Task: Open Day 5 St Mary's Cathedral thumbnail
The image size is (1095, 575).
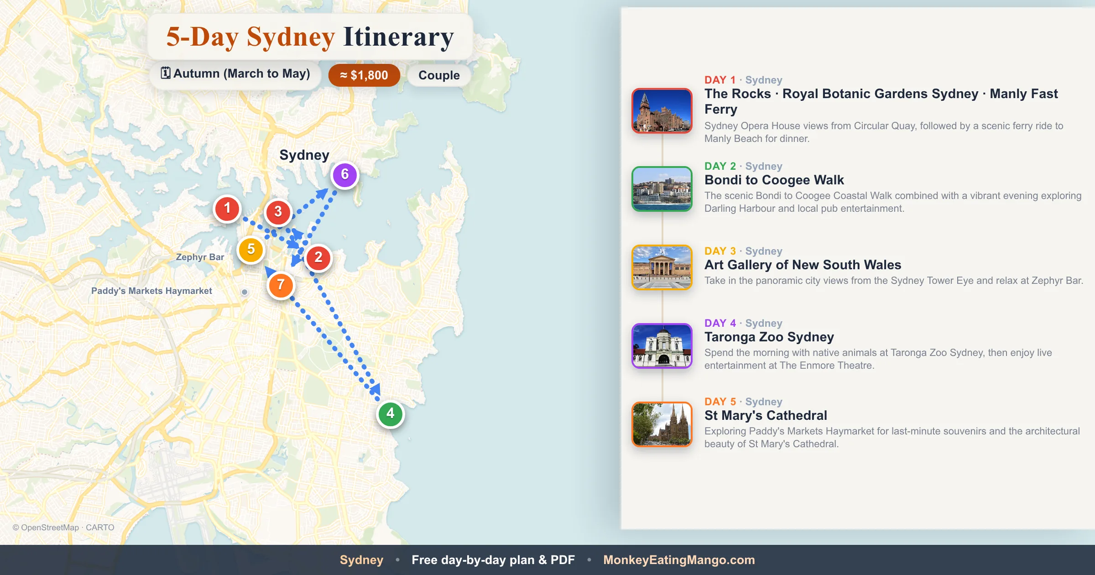Action: 662,424
